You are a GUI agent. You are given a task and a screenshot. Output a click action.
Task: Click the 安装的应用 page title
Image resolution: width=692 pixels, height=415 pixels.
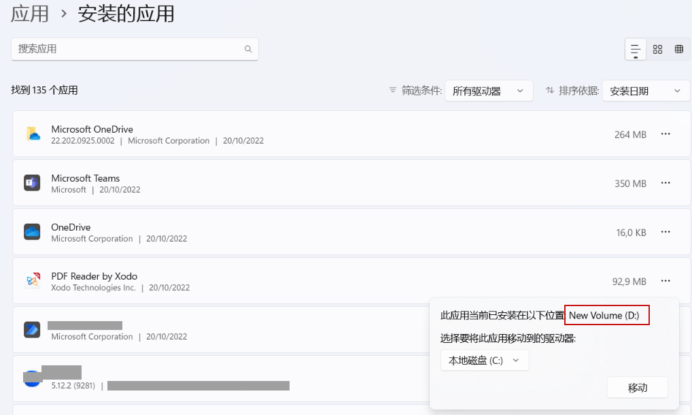[126, 14]
